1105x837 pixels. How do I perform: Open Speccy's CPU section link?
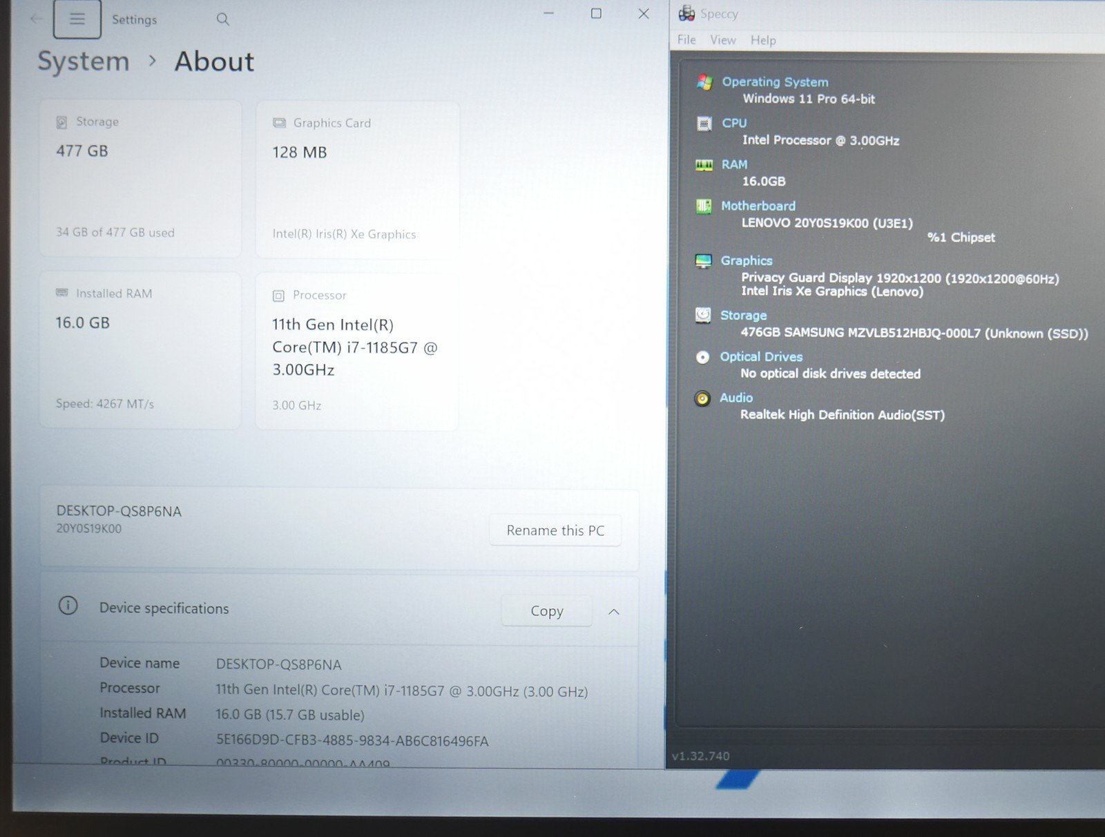tap(734, 123)
